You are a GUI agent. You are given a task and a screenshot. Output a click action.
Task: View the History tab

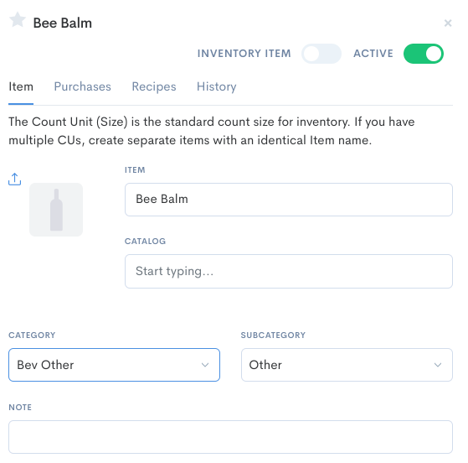(216, 86)
